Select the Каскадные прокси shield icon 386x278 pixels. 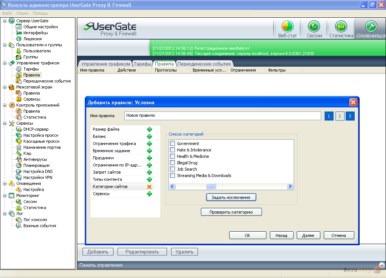pos(19,141)
